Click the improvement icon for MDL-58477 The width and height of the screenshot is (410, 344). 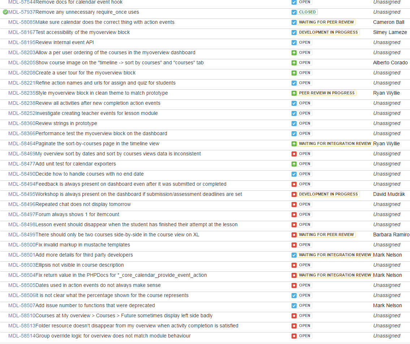(294, 164)
